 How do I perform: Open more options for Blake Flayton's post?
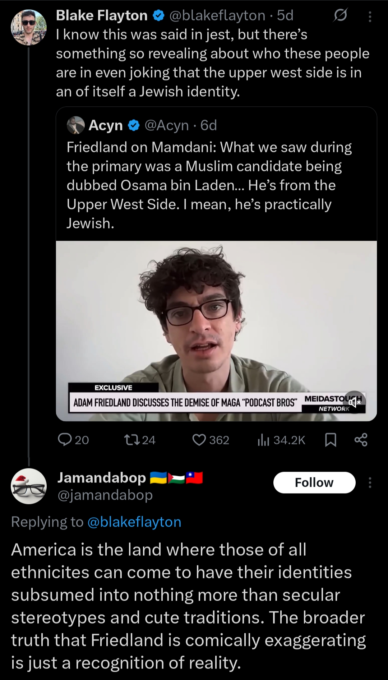[x=370, y=16]
